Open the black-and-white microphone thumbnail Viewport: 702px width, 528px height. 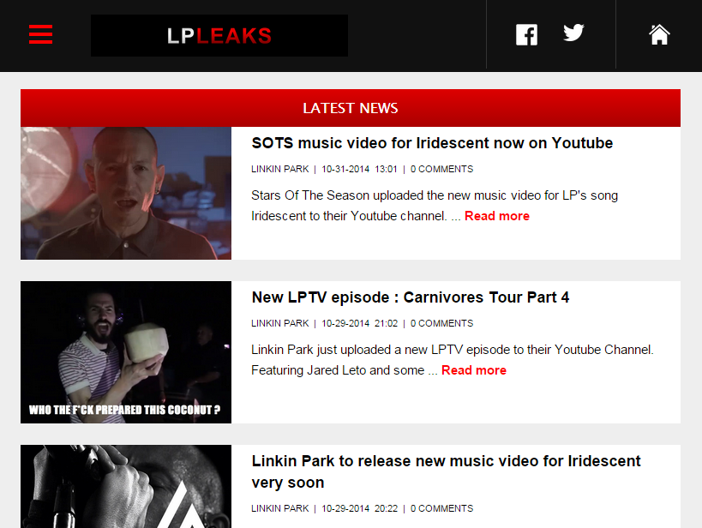(x=126, y=486)
